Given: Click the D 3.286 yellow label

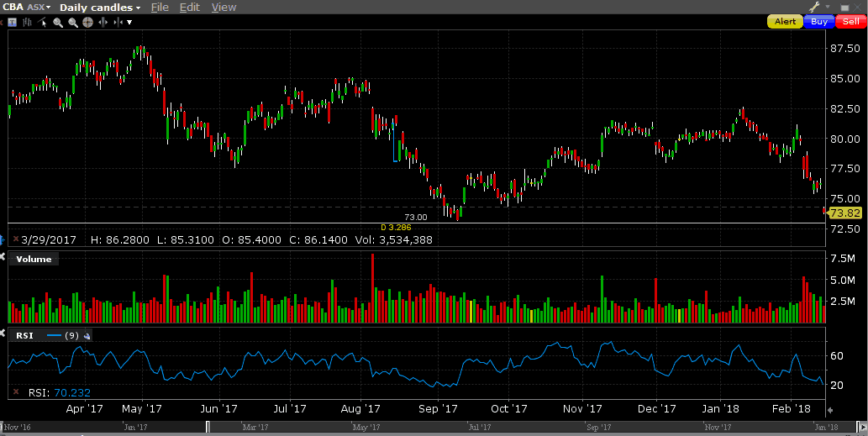Looking at the screenshot, I should (x=396, y=227).
